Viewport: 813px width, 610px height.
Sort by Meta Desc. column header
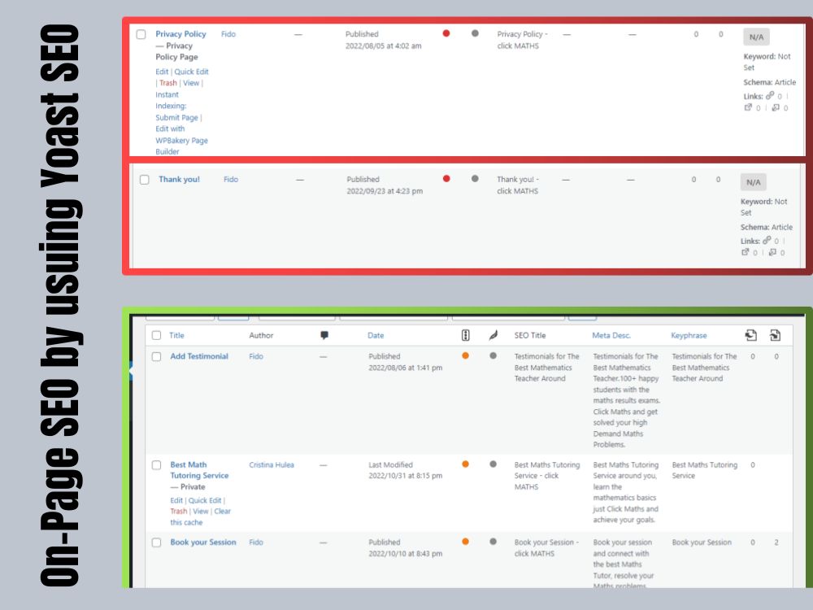pos(611,335)
